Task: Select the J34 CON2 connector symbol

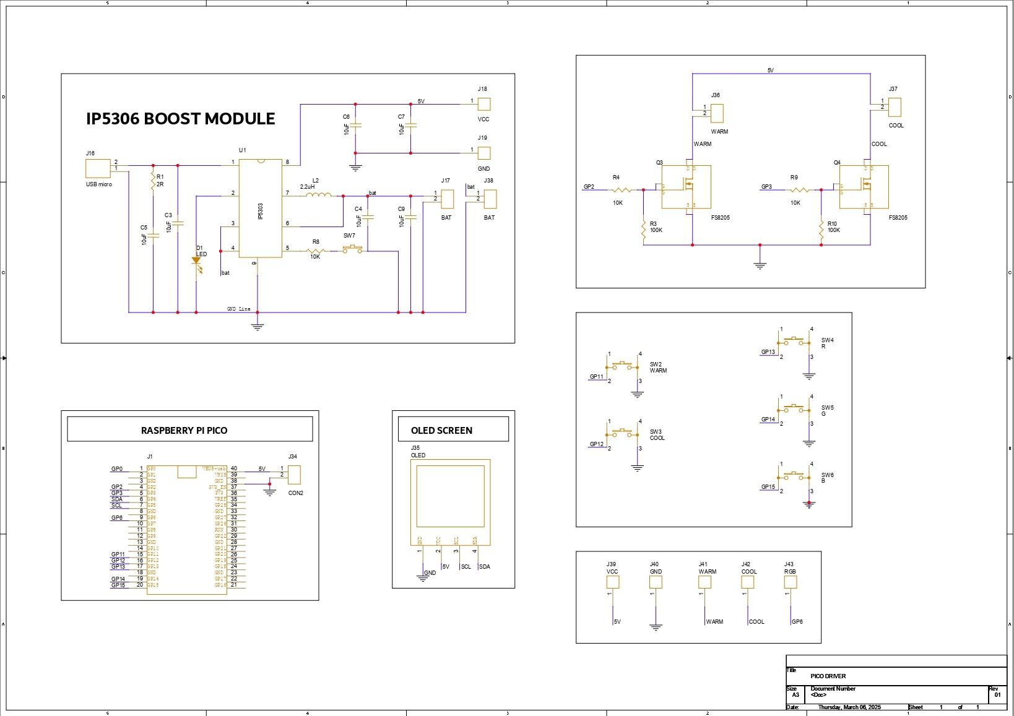Action: coord(294,475)
